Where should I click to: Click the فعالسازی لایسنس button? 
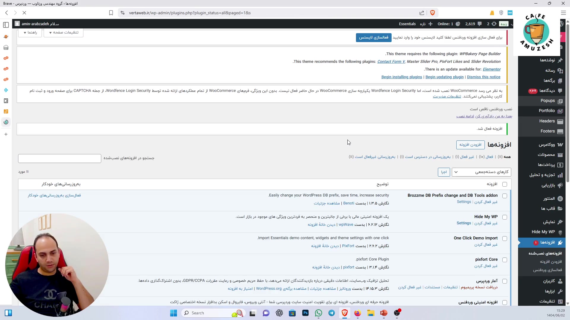click(373, 38)
